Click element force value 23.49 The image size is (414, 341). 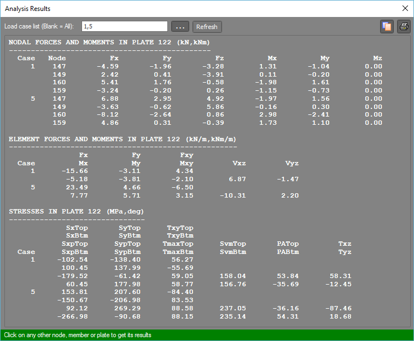77,187
